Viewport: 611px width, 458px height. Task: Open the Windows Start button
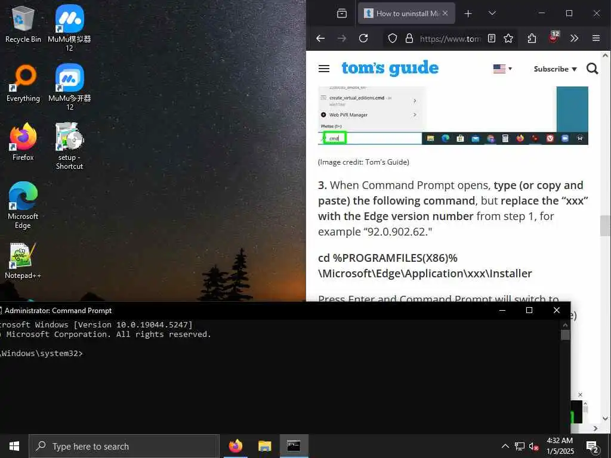(14, 446)
